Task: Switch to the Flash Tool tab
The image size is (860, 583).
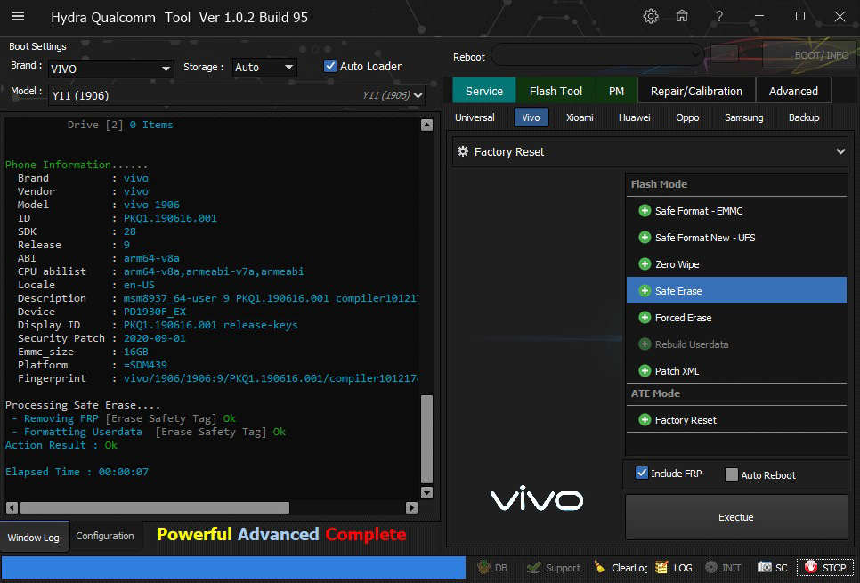Action: point(556,91)
